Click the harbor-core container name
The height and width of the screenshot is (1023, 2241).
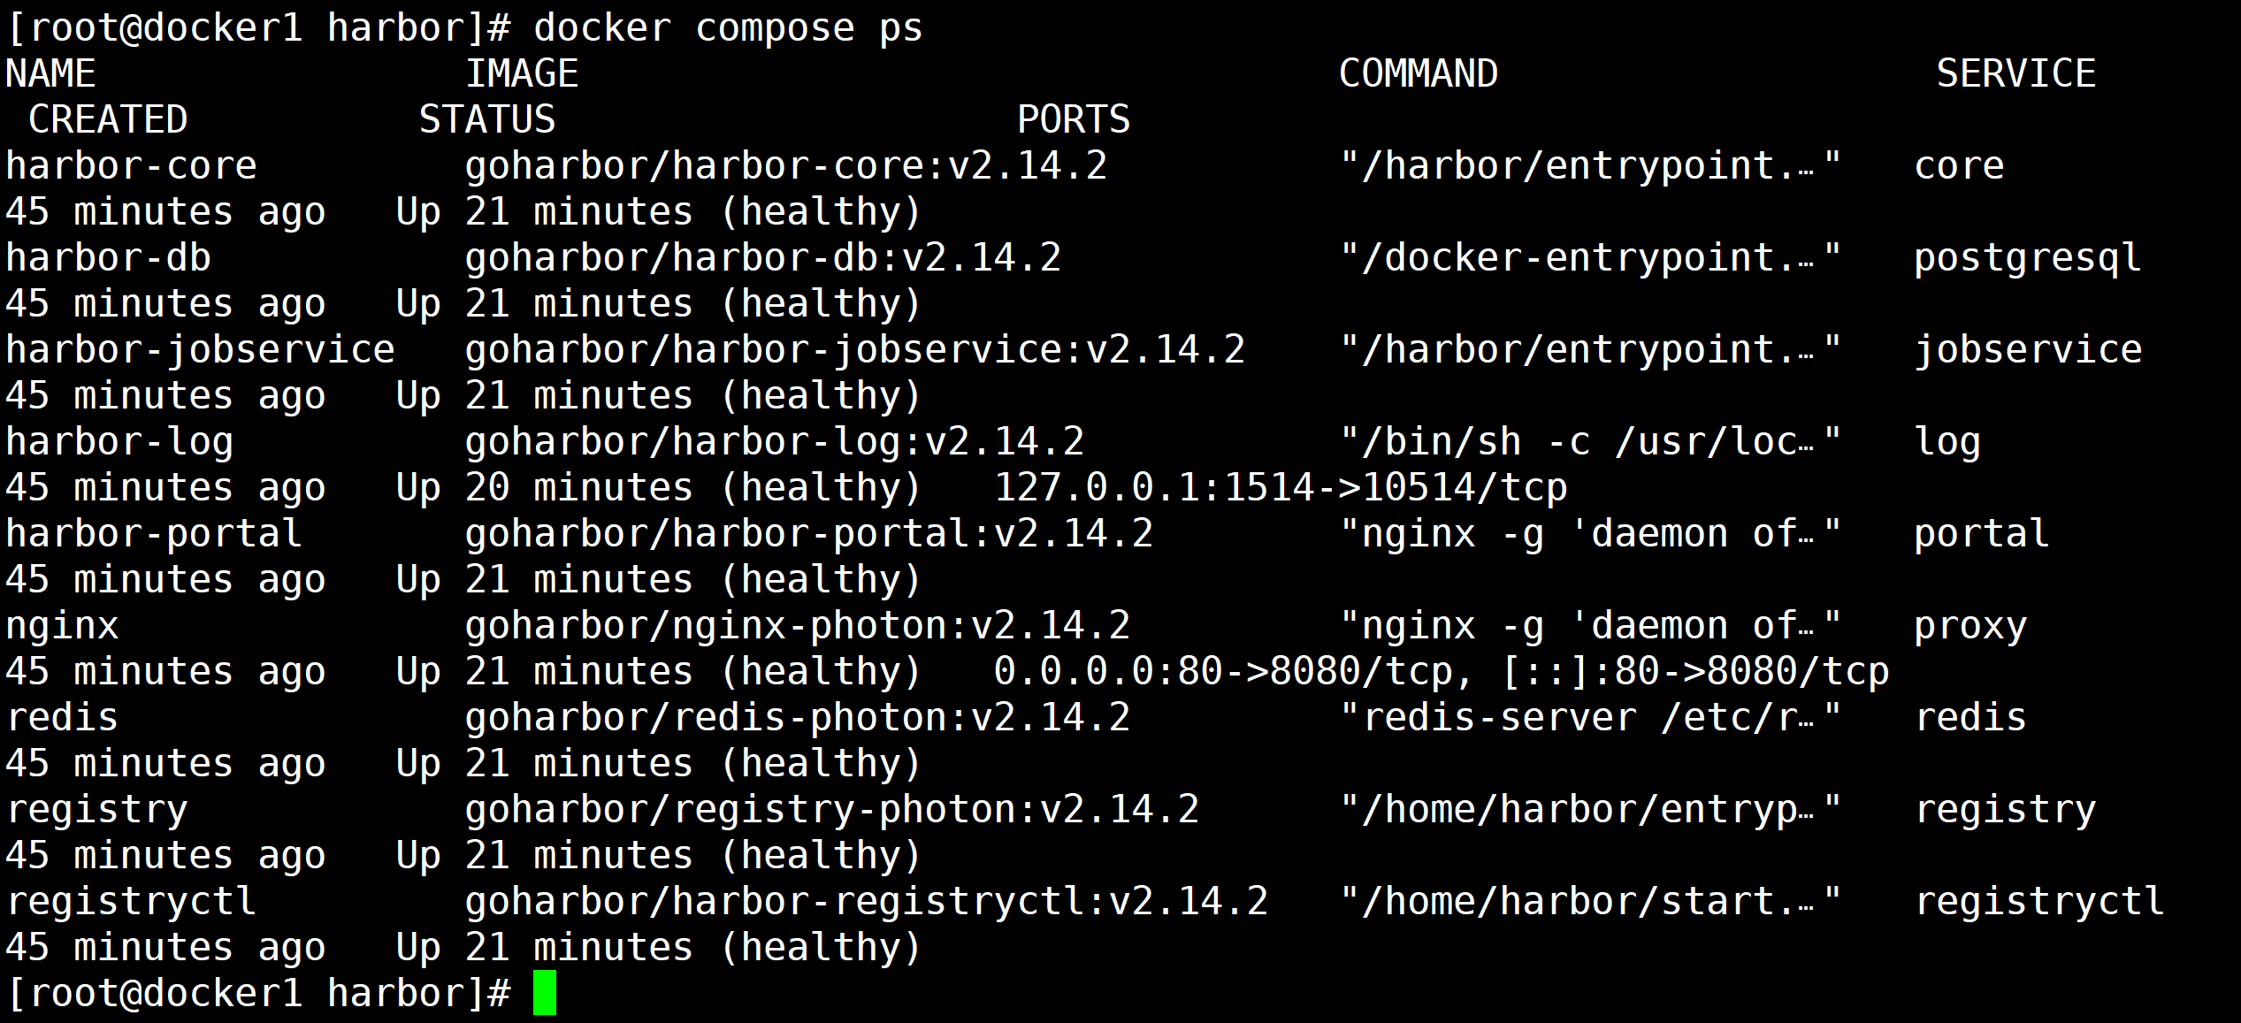[132, 165]
